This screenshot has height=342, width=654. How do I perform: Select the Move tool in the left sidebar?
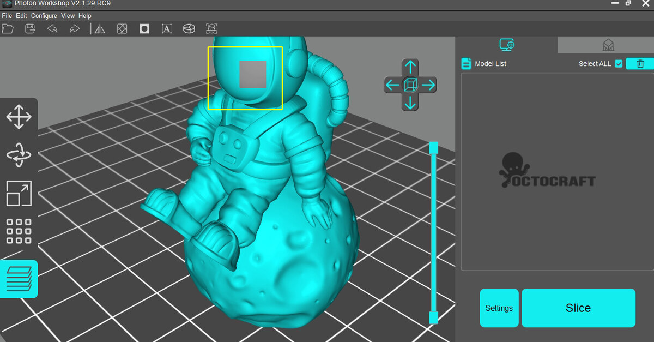(x=19, y=117)
